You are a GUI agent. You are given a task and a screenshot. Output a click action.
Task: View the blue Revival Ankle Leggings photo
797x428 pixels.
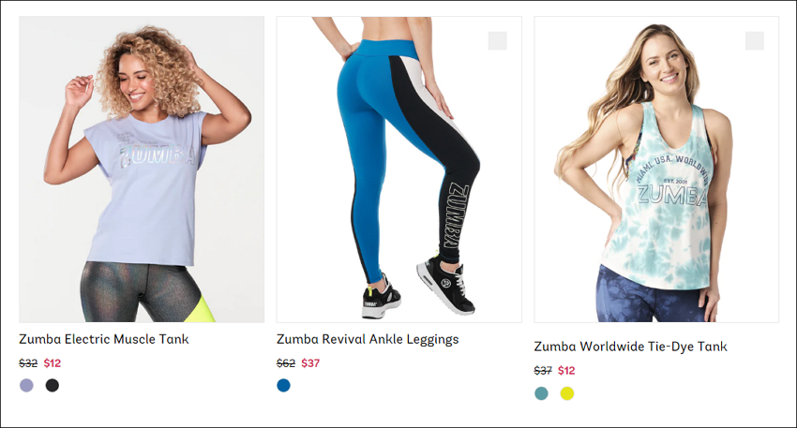[x=399, y=170]
